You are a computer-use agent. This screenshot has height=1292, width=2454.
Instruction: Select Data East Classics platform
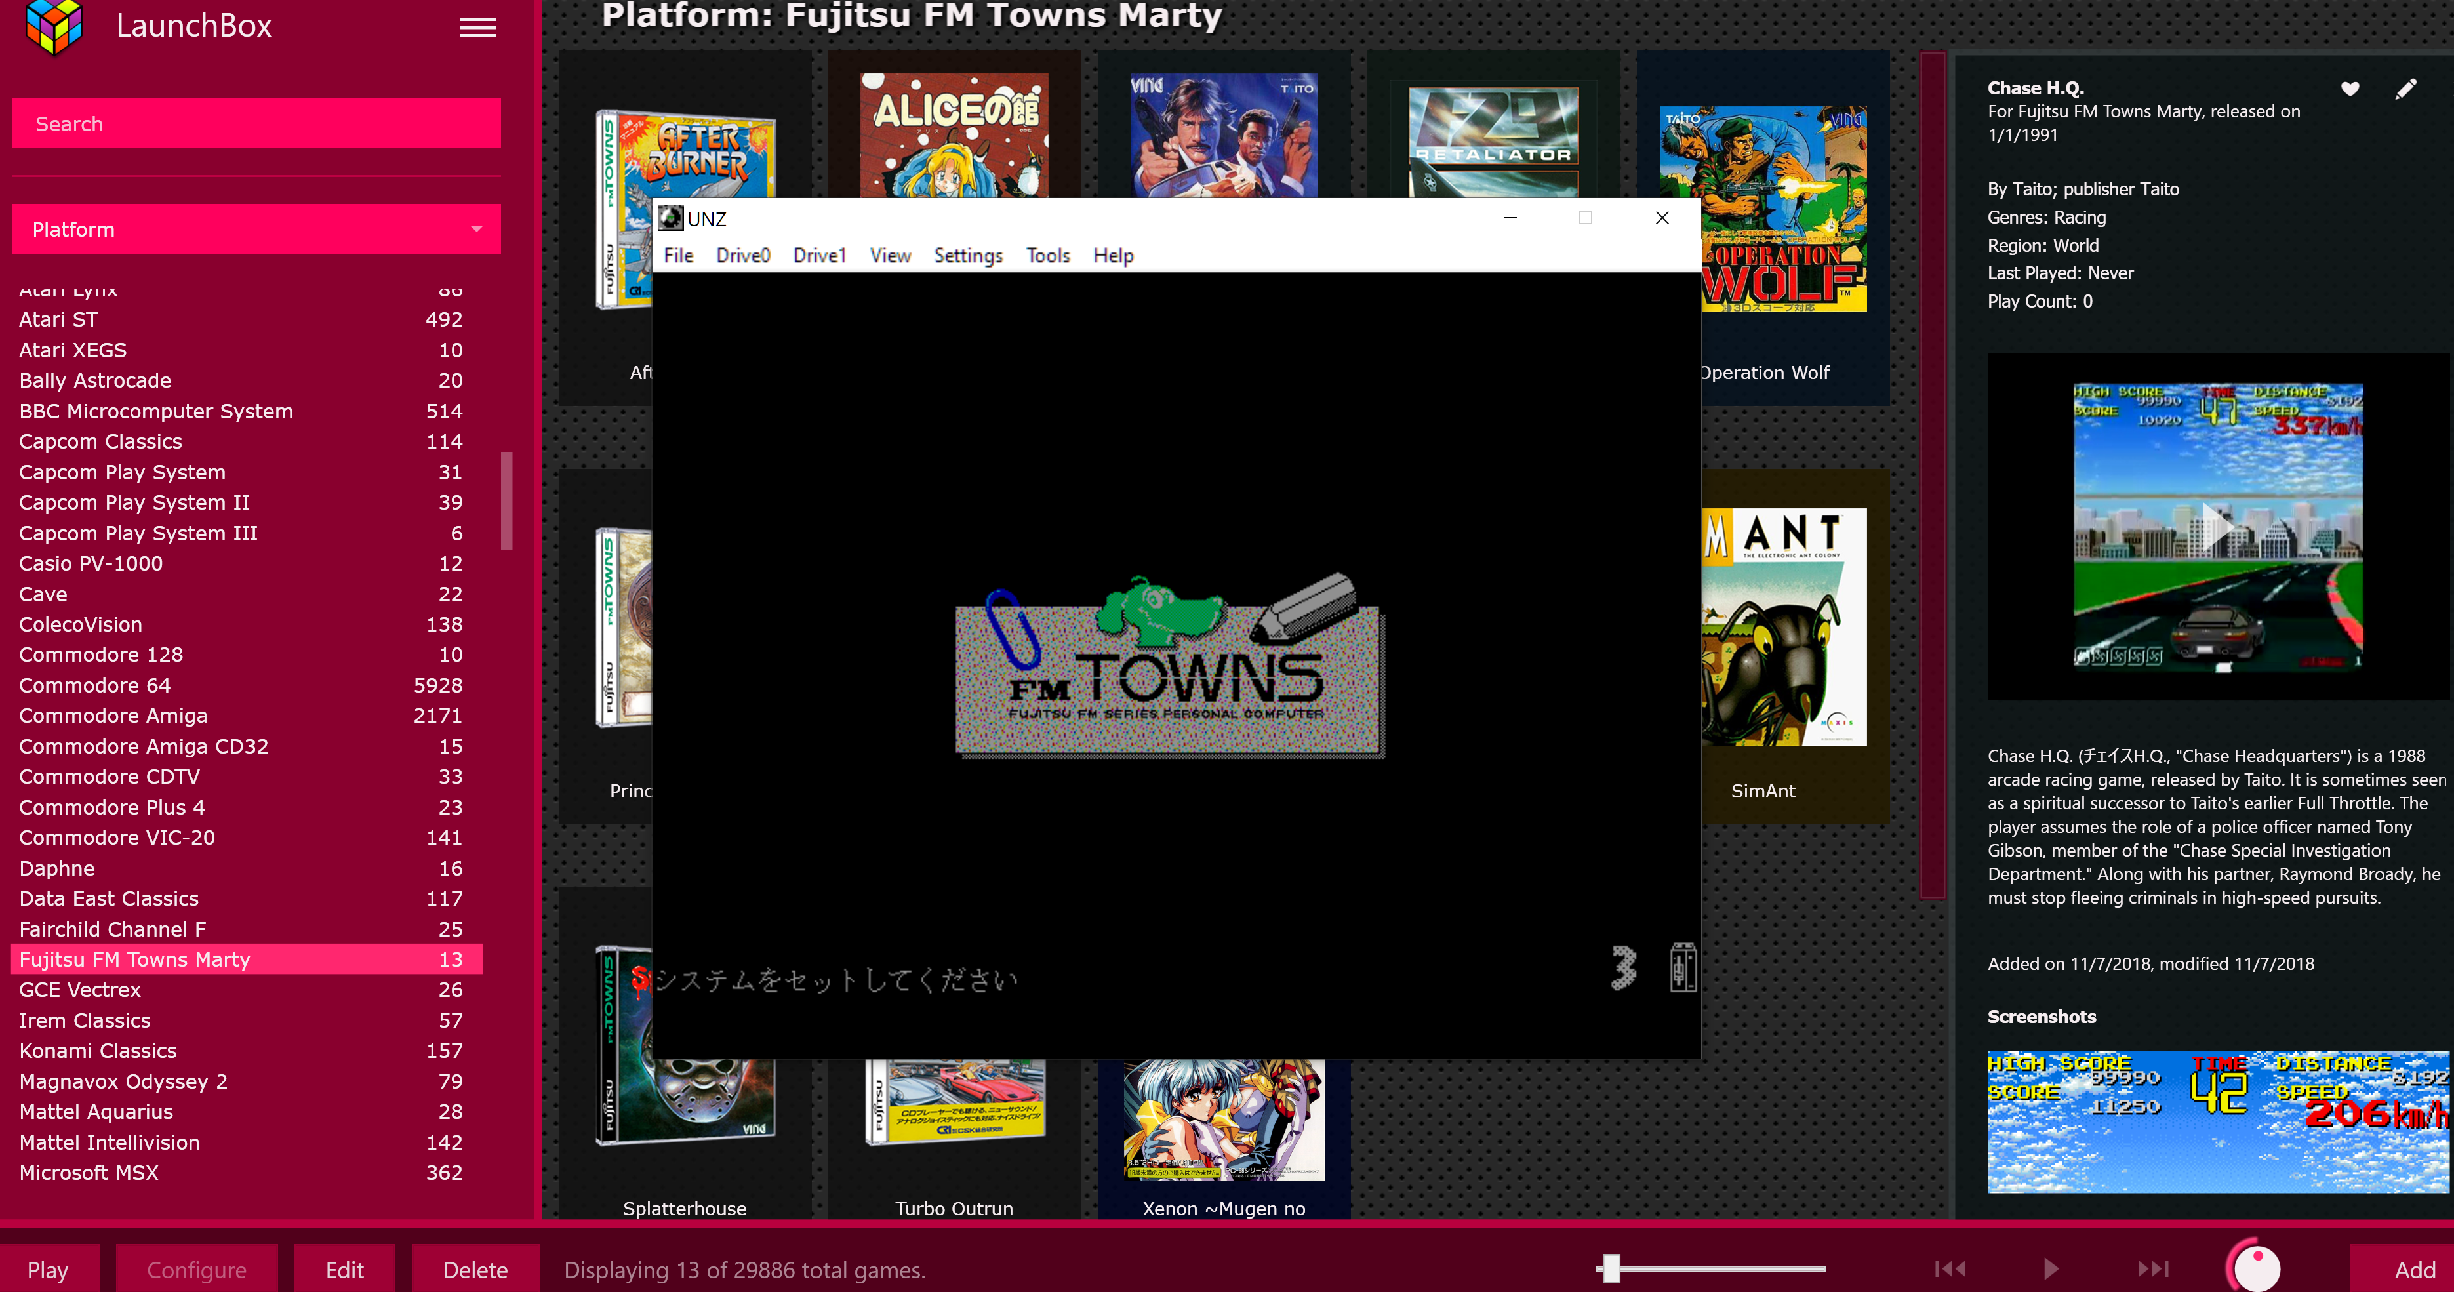(246, 898)
